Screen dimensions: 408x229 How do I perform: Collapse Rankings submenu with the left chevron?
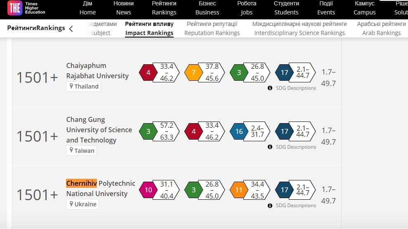click(x=71, y=28)
